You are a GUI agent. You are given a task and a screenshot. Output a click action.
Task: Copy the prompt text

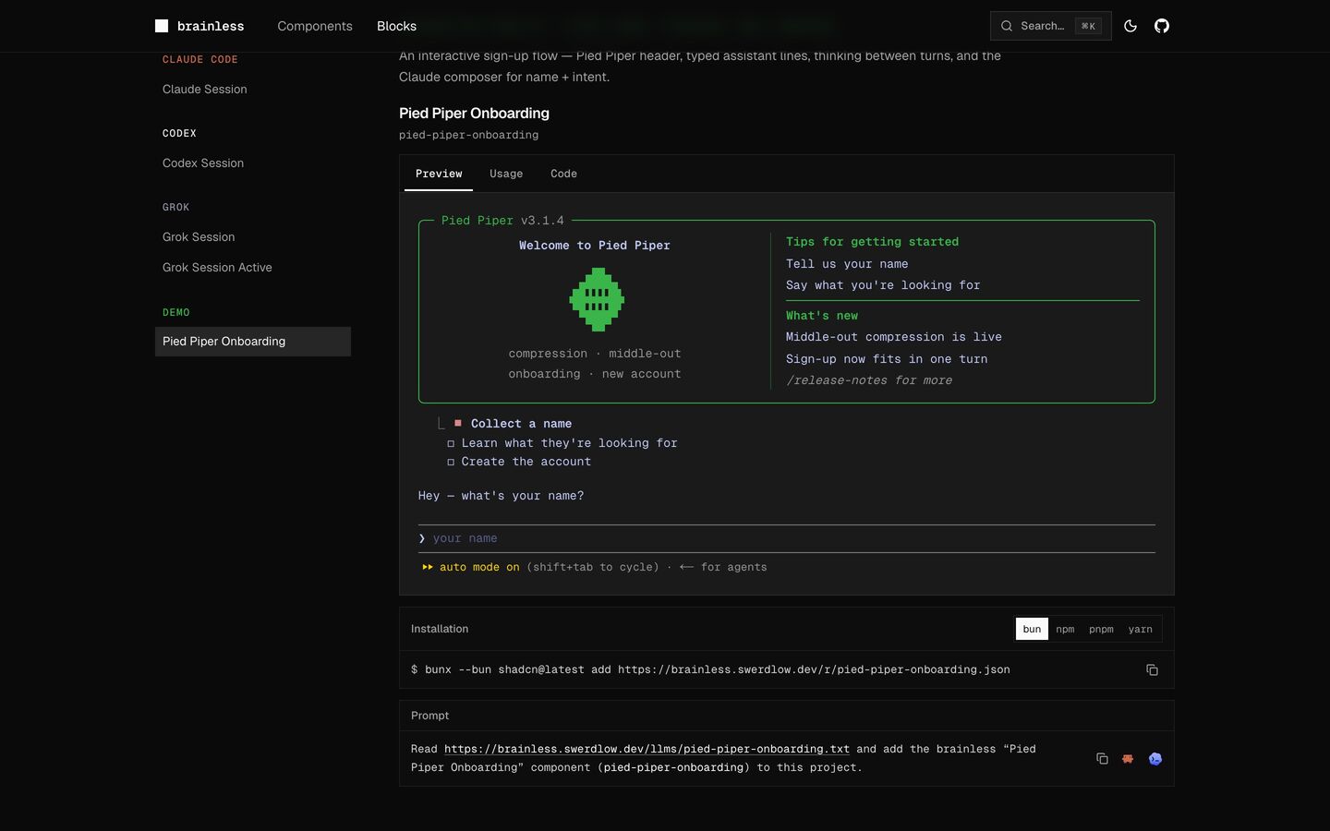[1102, 758]
